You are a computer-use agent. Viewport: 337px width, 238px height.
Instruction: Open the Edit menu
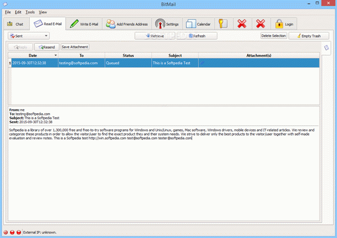[x=18, y=12]
